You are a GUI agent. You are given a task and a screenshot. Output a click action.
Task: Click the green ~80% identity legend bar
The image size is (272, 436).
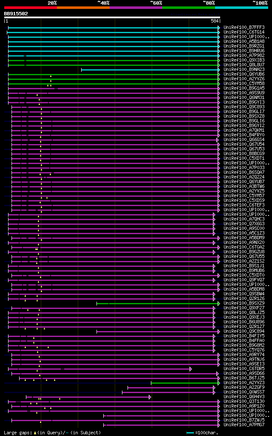[189, 8]
